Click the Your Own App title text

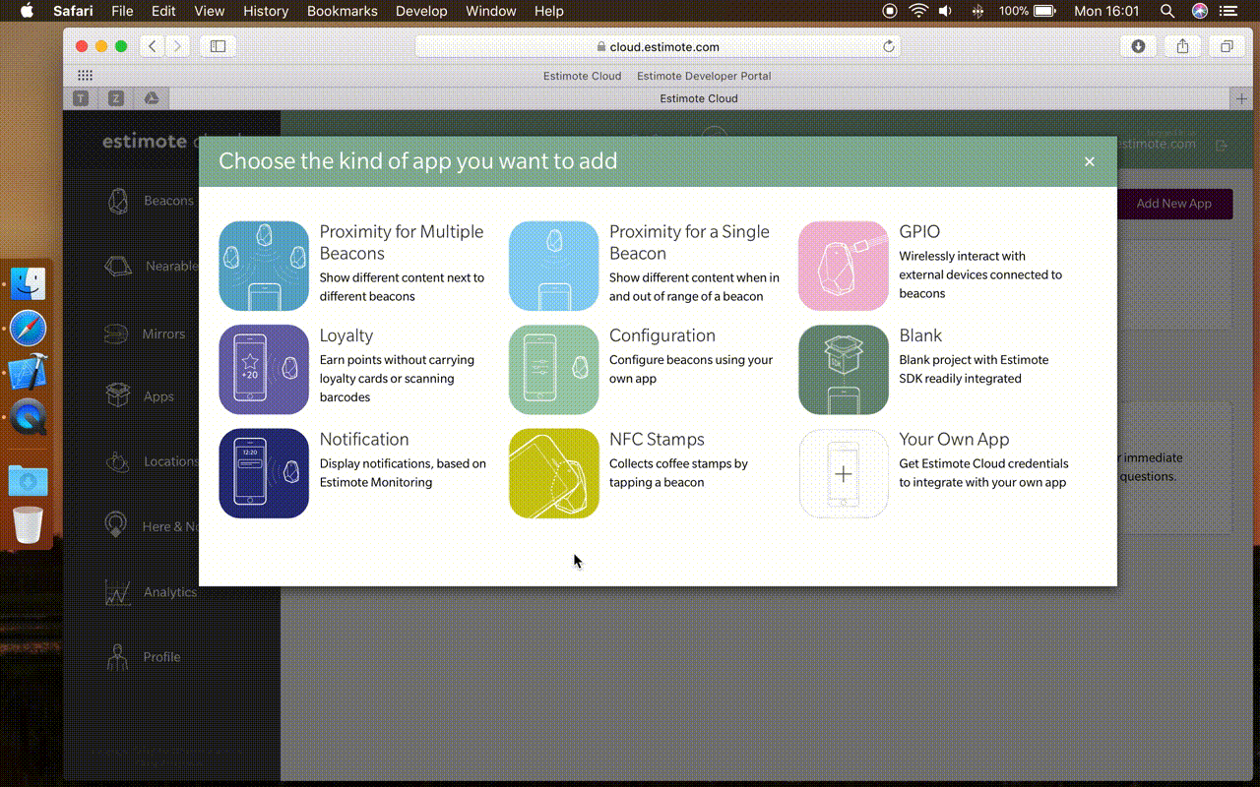(x=954, y=440)
